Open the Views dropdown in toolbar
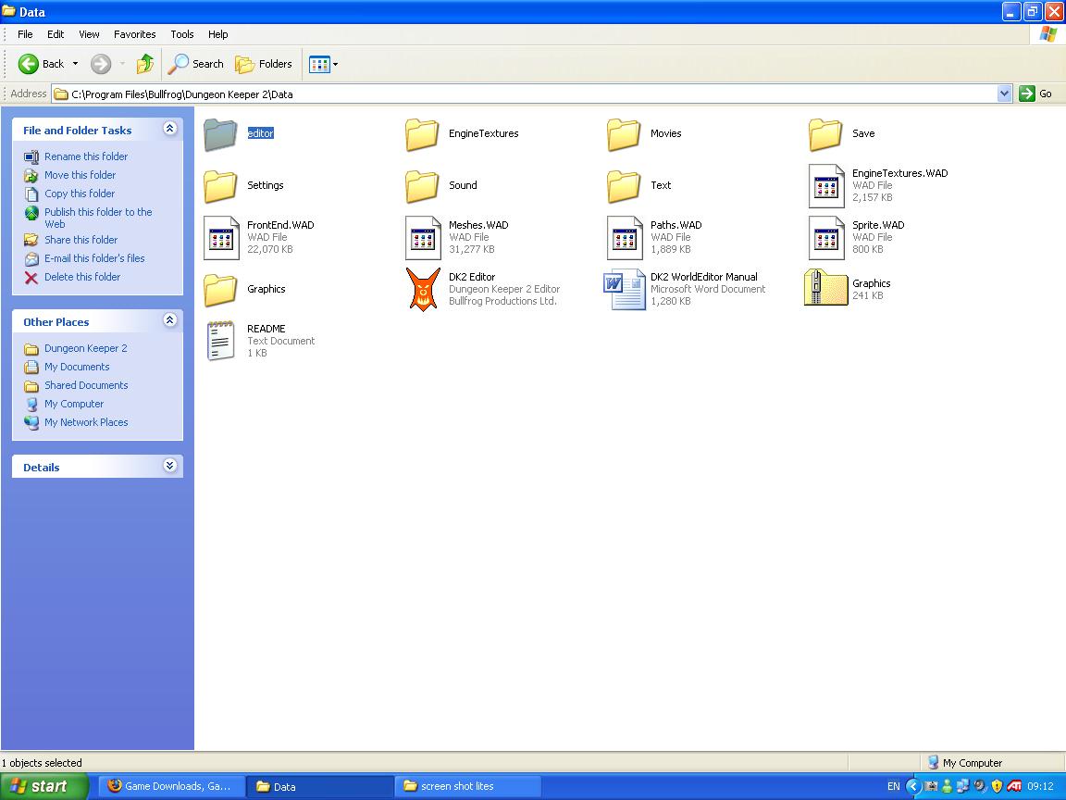This screenshot has height=800, width=1066. (x=323, y=64)
